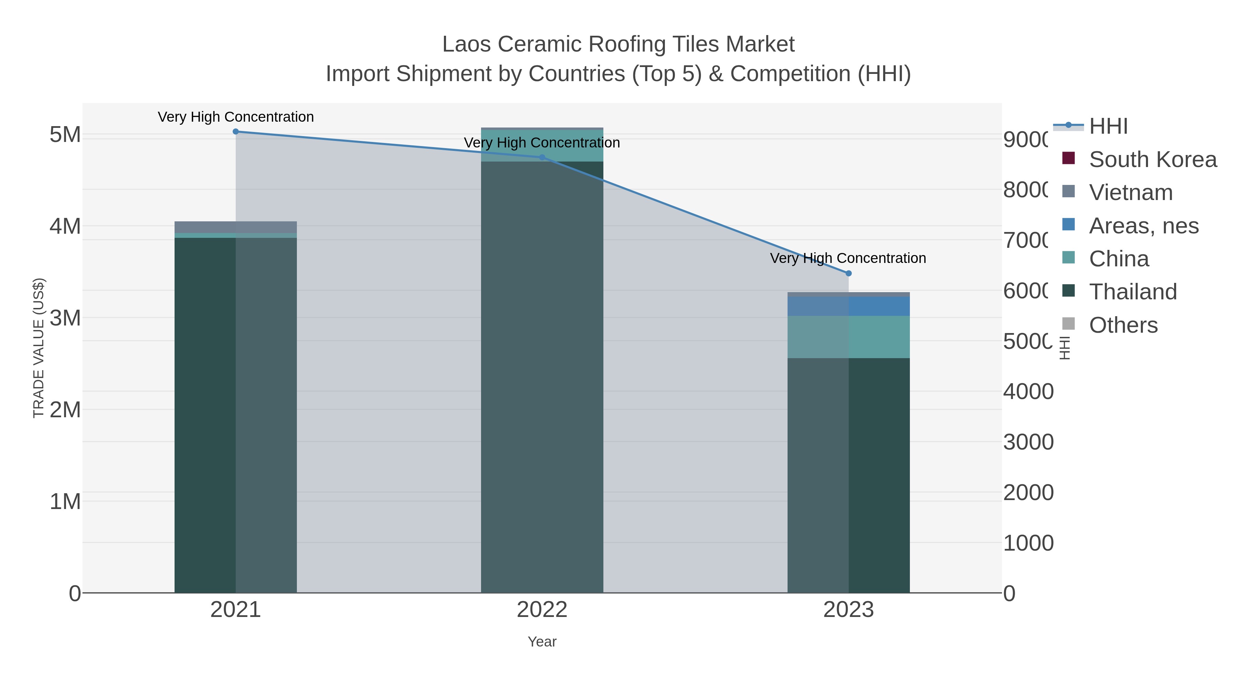The width and height of the screenshot is (1237, 696).
Task: Click the 4000 HHI tick label
Action: tap(1028, 391)
